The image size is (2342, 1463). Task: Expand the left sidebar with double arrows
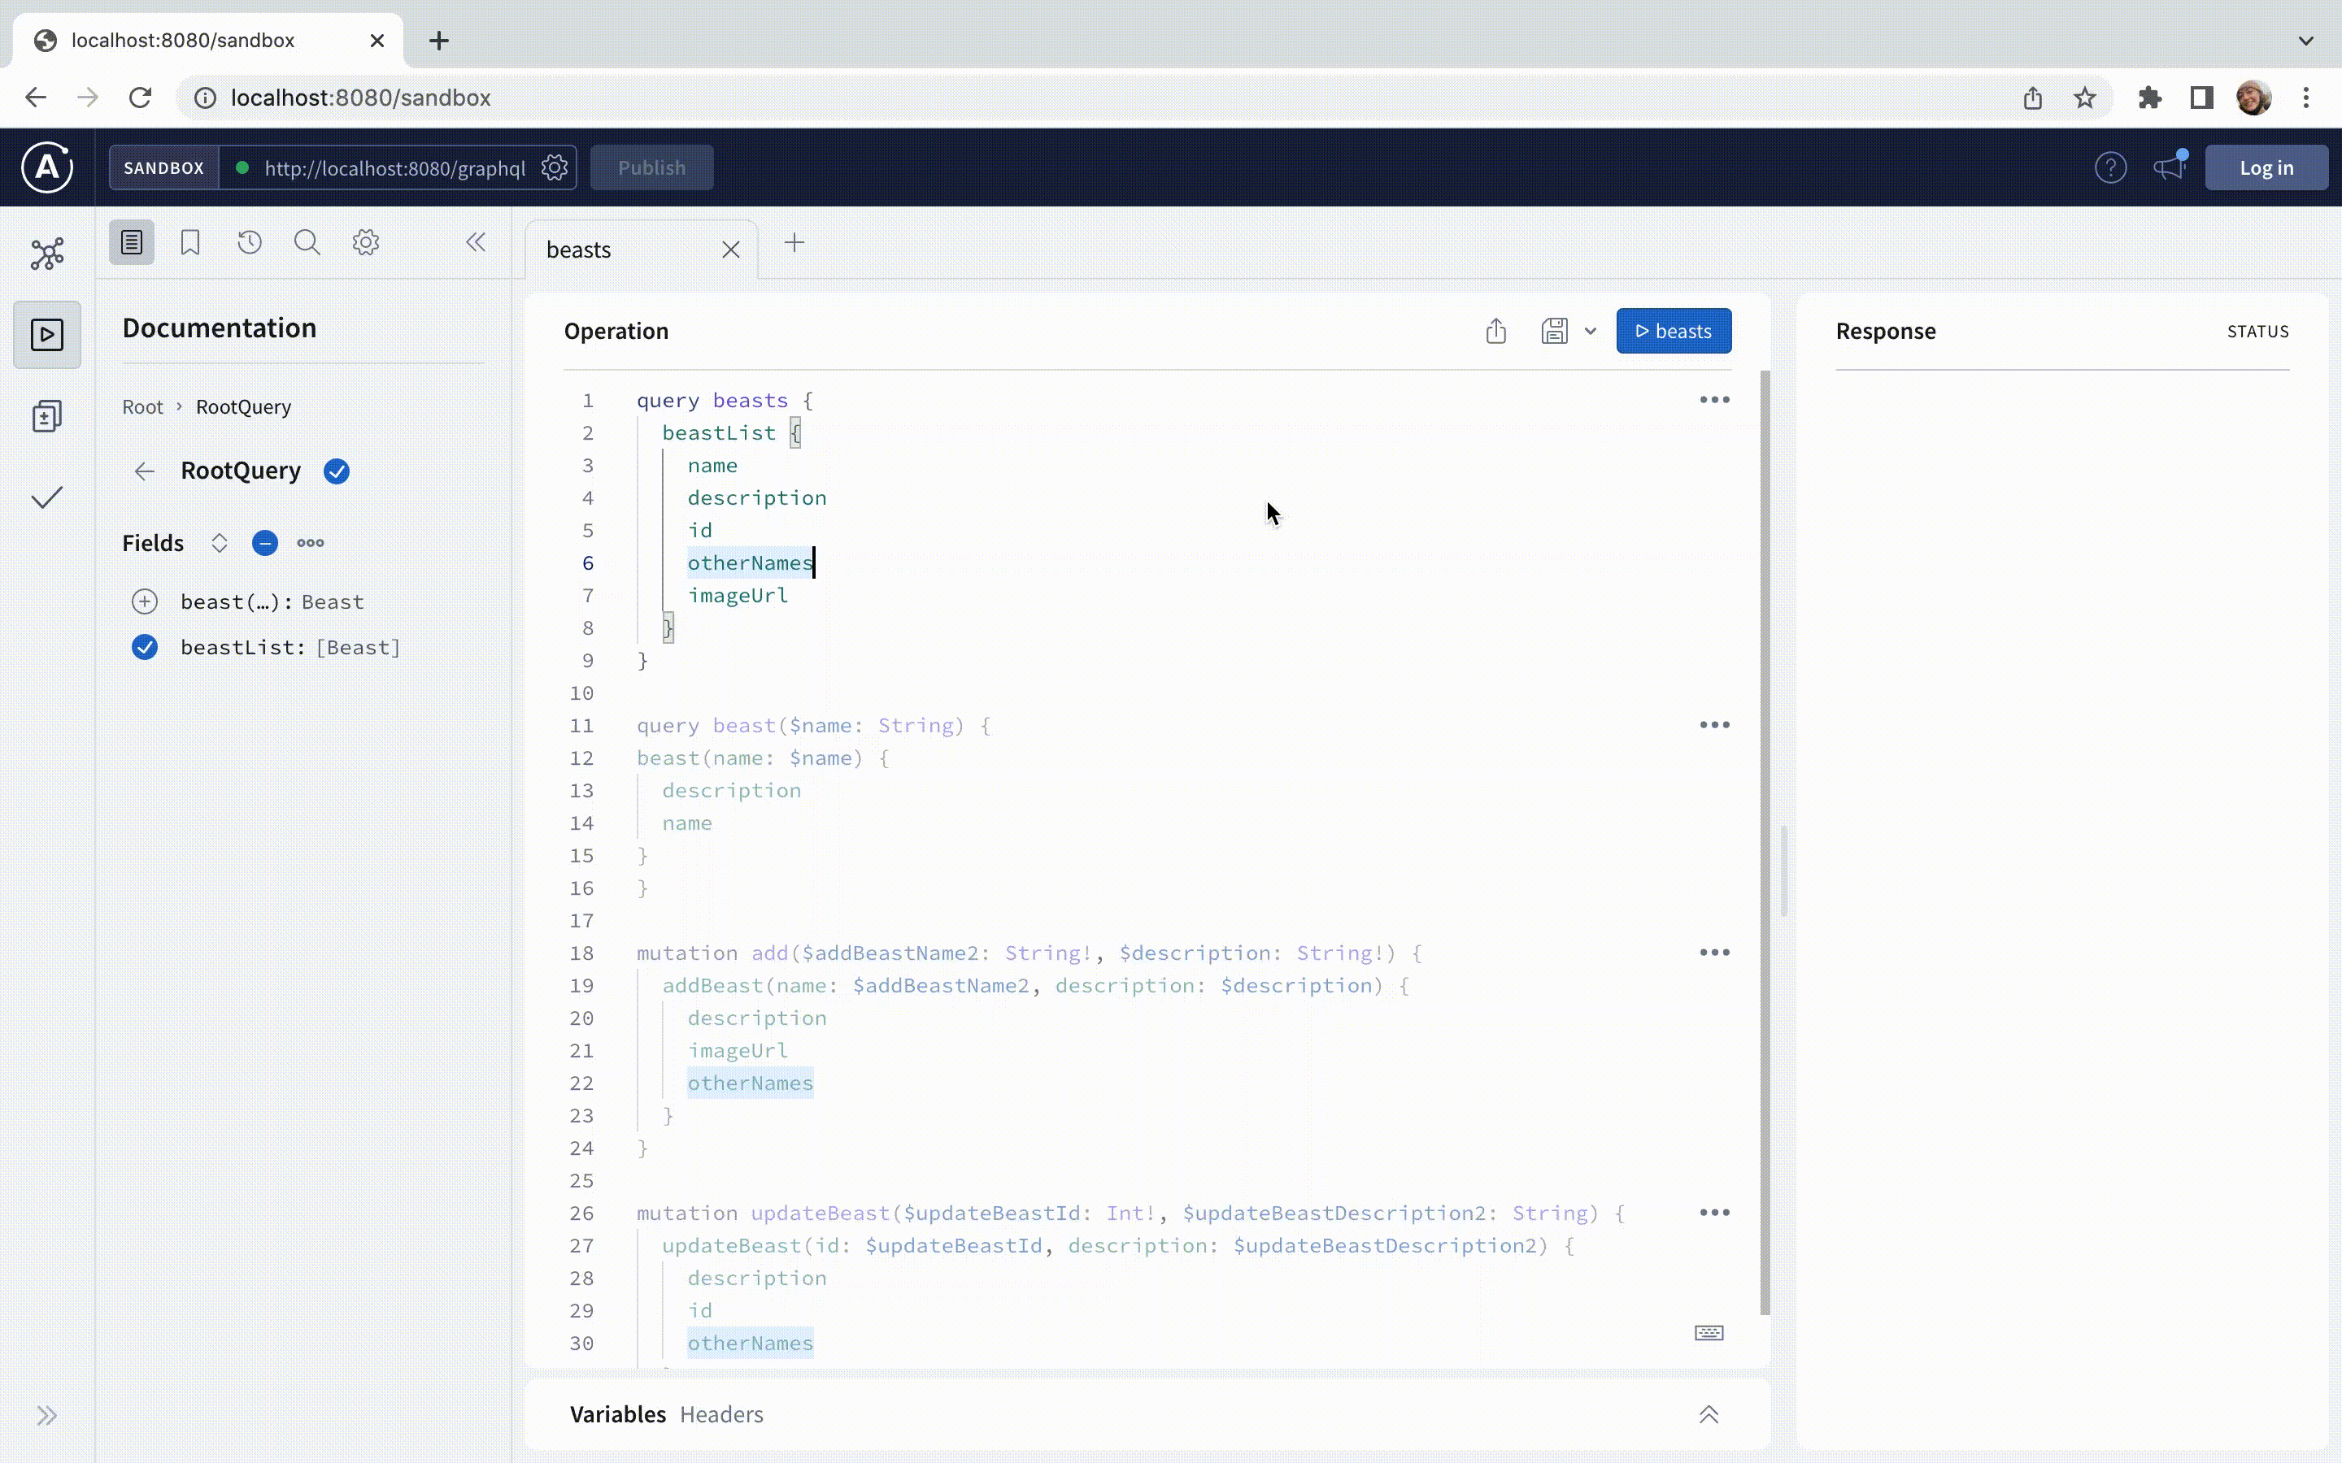point(47,1416)
